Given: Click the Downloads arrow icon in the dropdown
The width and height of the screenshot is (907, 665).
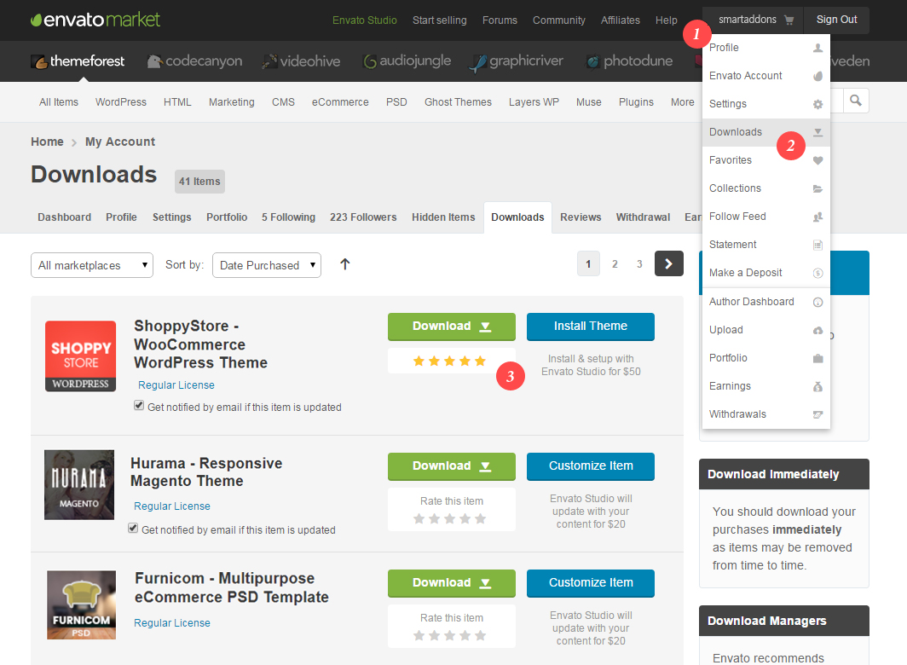Looking at the screenshot, I should 817,132.
